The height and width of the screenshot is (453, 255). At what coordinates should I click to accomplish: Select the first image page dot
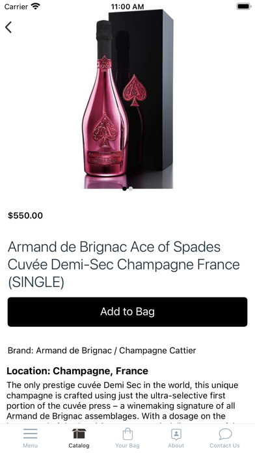point(124,189)
